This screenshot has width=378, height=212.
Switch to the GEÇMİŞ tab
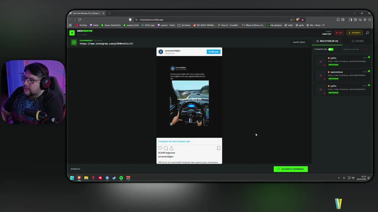click(x=358, y=41)
